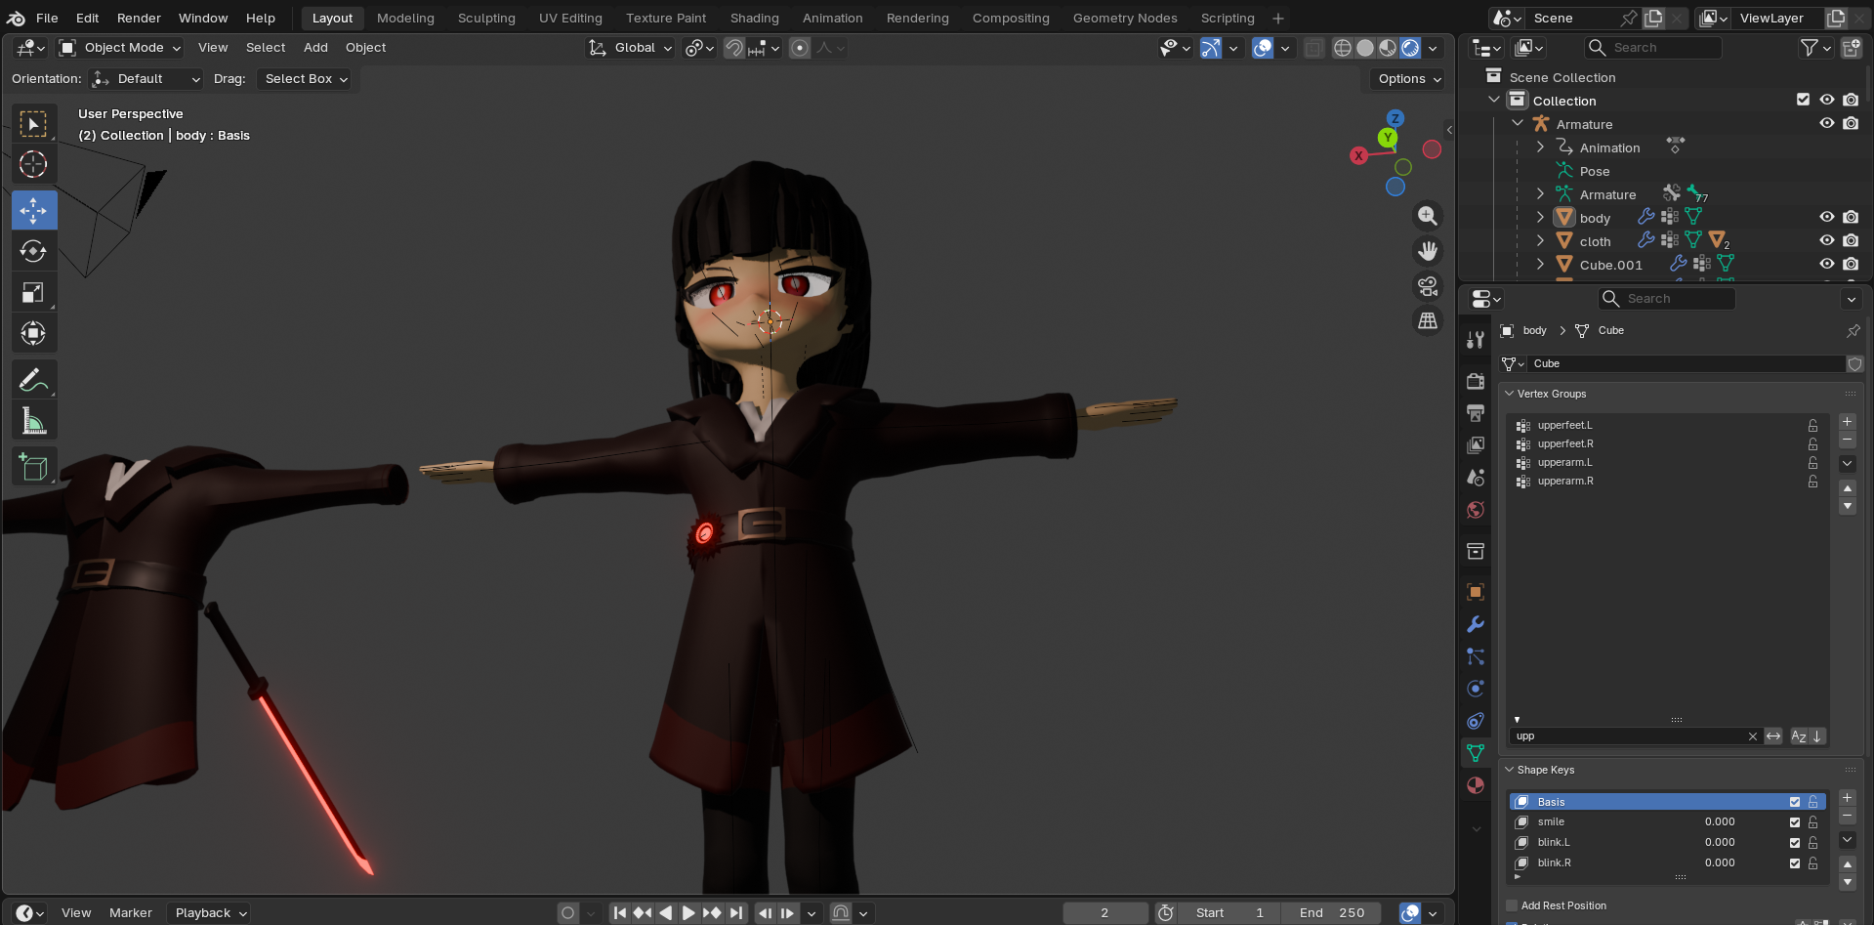The height and width of the screenshot is (925, 1874).
Task: Choose the Select Box tool icon
Action: click(x=33, y=124)
